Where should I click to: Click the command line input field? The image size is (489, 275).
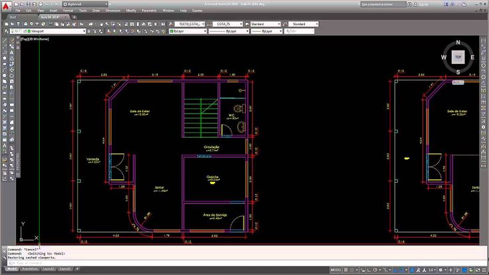pyautogui.click(x=246, y=263)
